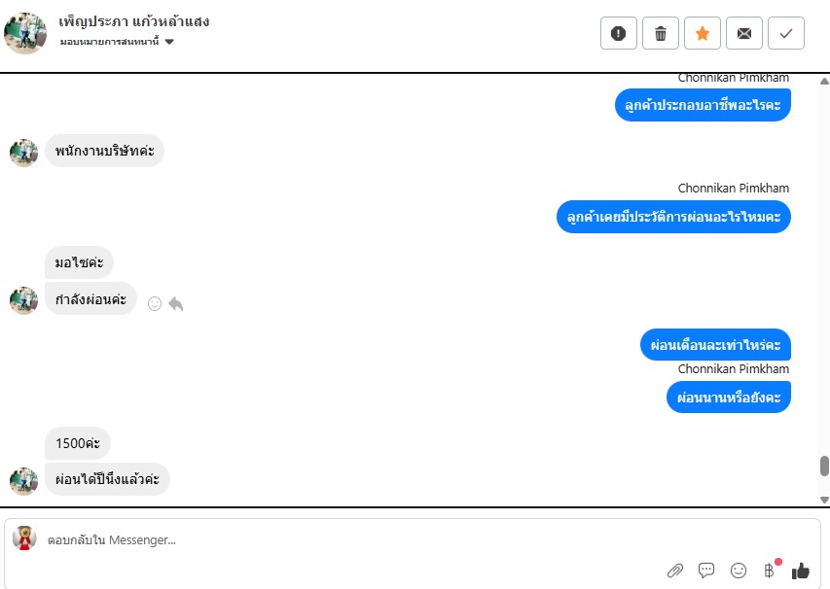Click the baht payment icon
The height and width of the screenshot is (589, 830).
coord(769,570)
